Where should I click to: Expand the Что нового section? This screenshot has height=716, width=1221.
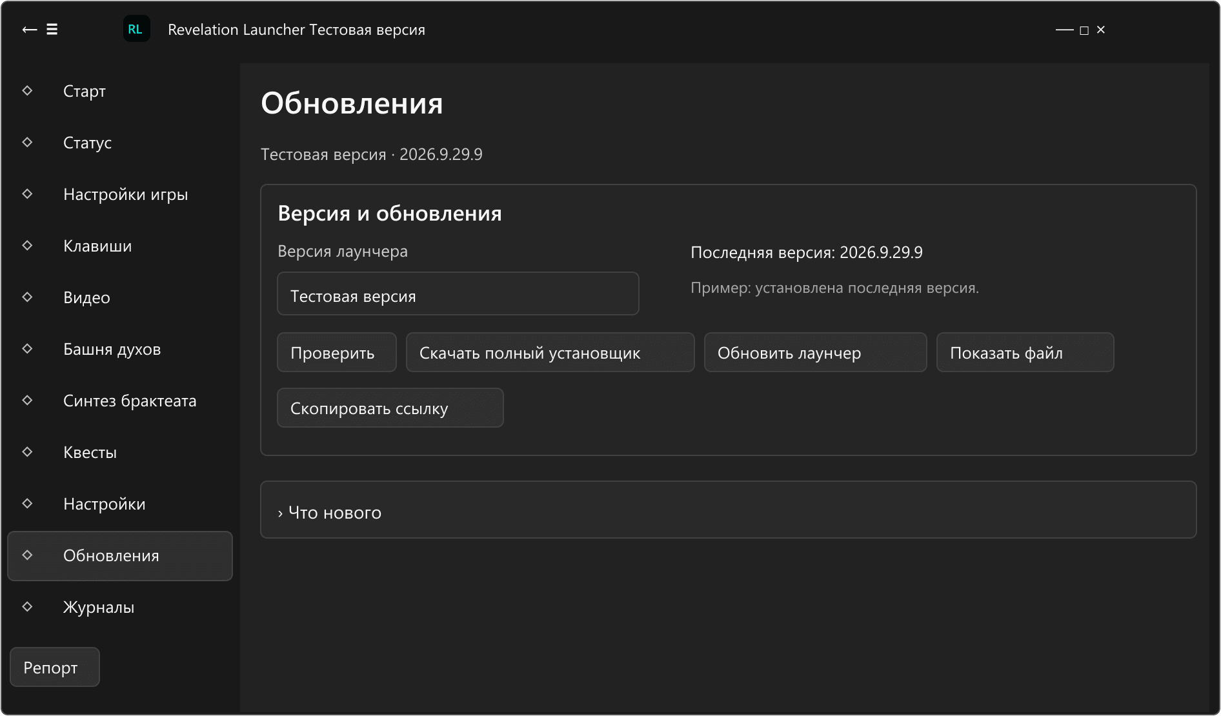[729, 510]
